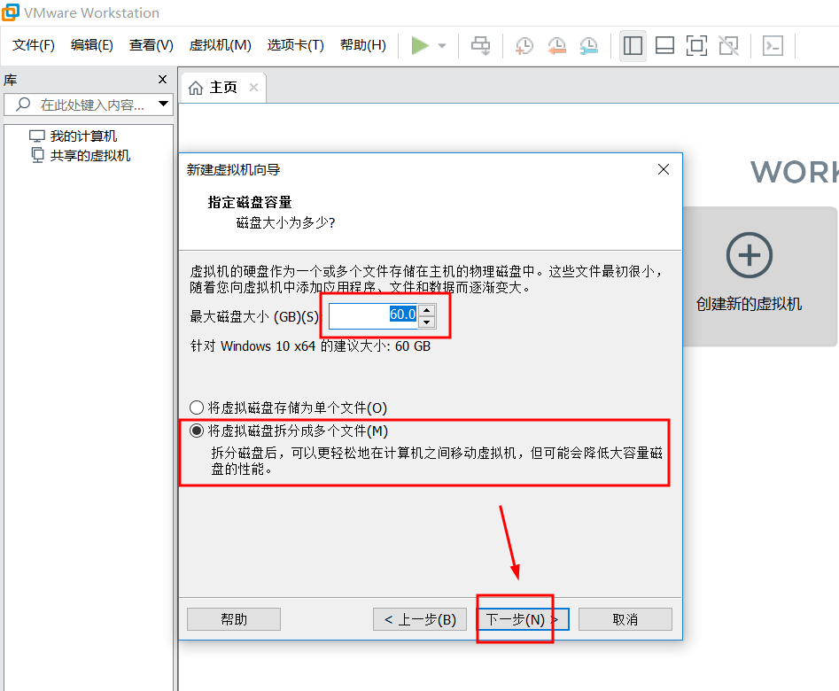The height and width of the screenshot is (691, 839).
Task: Click the green Power On play icon
Action: (420, 45)
